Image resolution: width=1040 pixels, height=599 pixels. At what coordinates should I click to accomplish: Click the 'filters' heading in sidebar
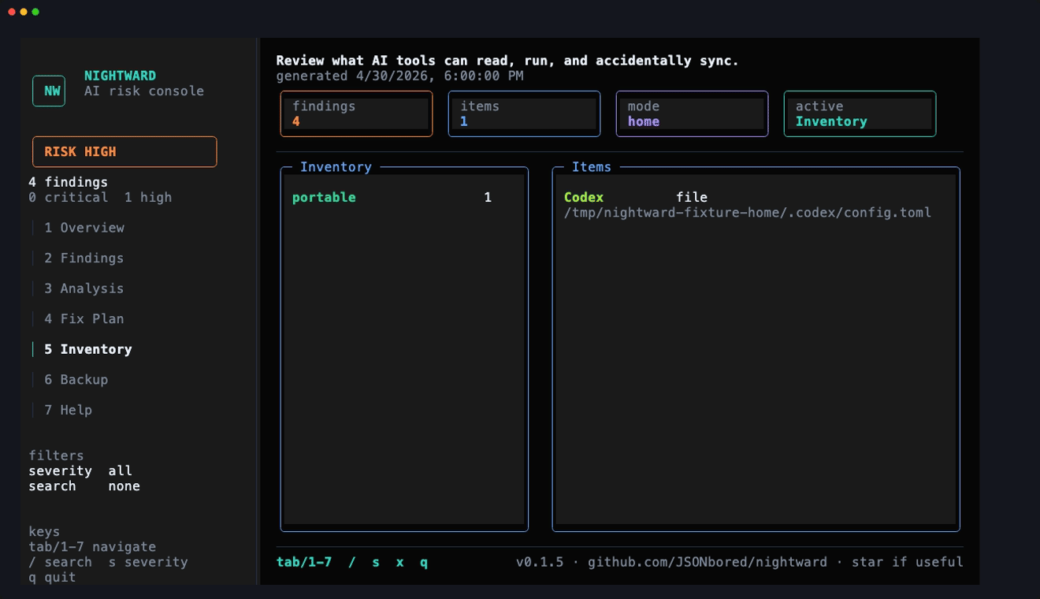56,456
